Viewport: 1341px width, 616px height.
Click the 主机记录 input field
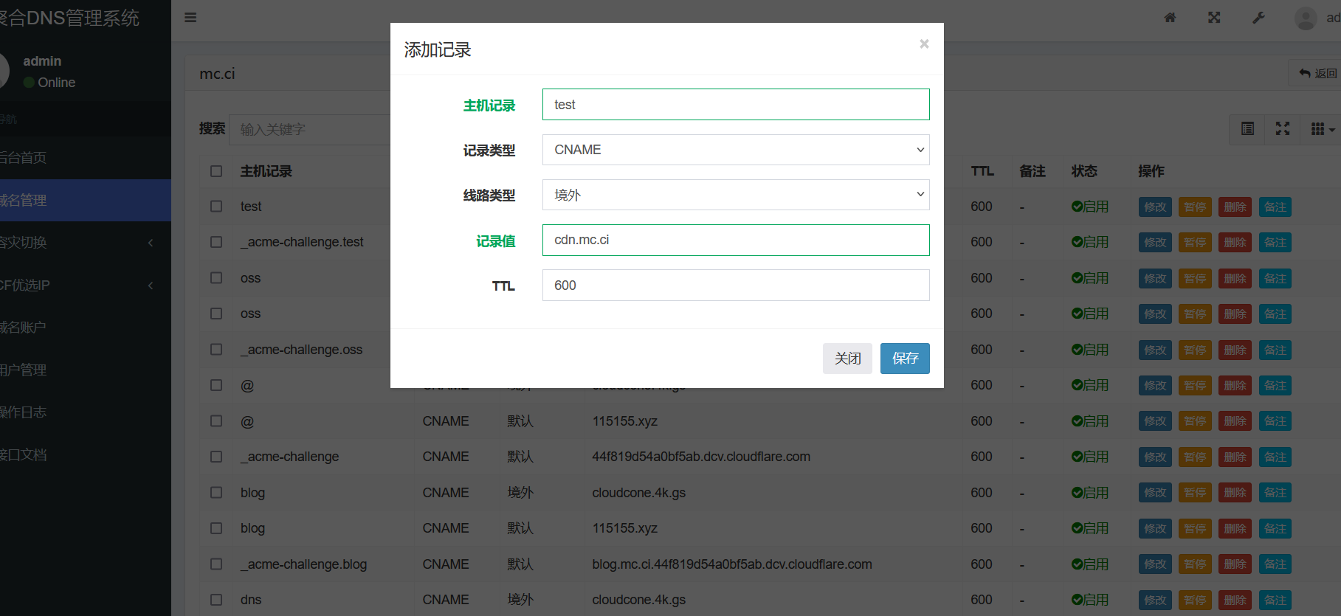[x=736, y=105]
